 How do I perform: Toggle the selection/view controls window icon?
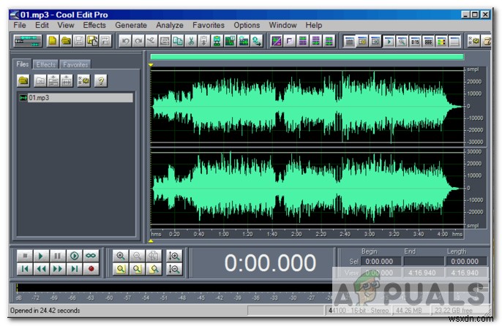[x=428, y=41]
